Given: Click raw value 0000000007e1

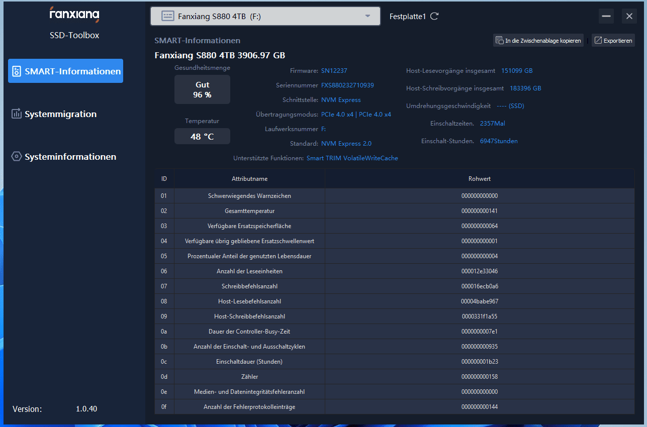Looking at the screenshot, I should [480, 332].
